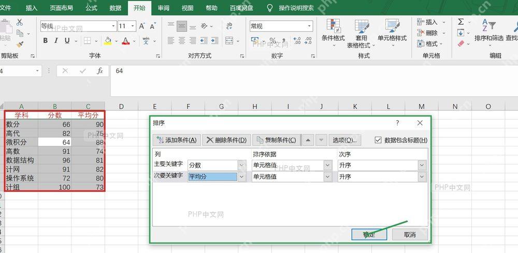Screen dimensions: 518x253
Task: Click 取消 to cancel sort
Action: click(410, 234)
